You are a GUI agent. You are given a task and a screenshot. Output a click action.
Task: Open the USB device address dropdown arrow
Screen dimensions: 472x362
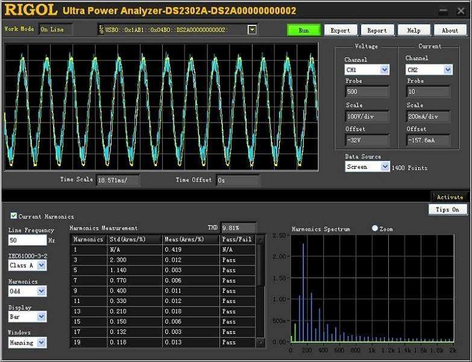tap(252, 30)
